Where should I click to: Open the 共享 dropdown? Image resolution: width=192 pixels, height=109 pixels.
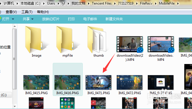(x=28, y=19)
